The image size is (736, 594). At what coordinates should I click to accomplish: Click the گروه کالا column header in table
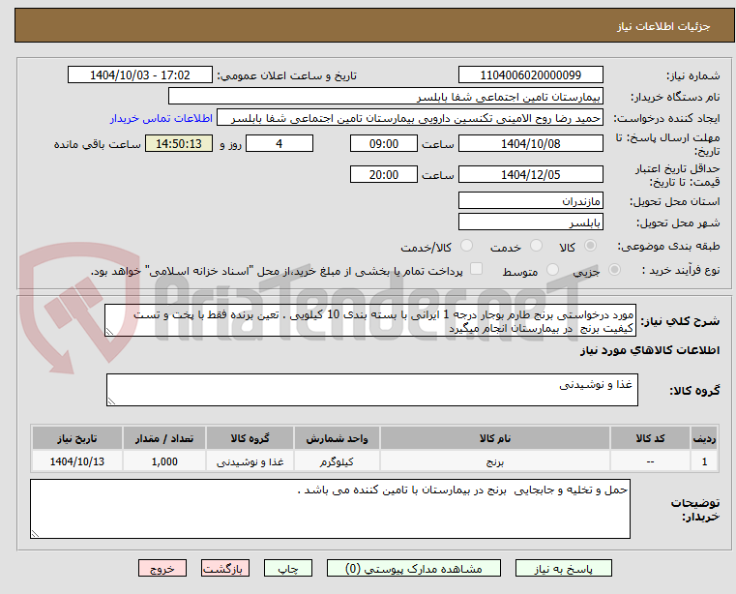click(250, 438)
